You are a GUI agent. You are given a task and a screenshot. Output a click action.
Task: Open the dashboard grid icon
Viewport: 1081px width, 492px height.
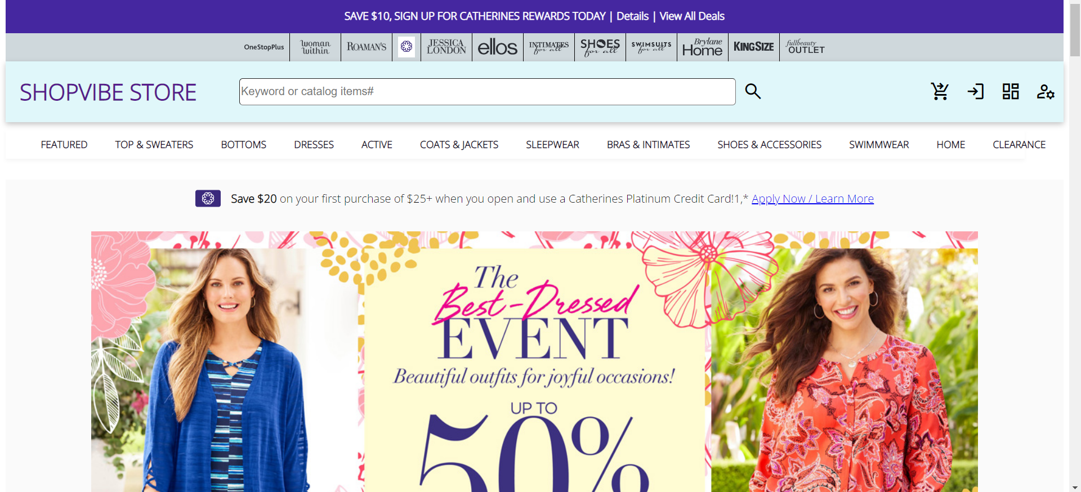1011,91
